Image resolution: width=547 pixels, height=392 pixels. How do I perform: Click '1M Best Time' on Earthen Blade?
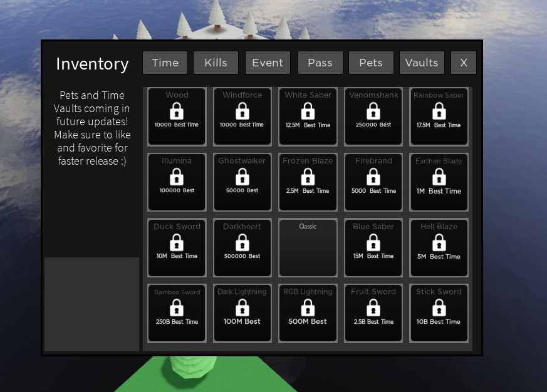point(439,191)
